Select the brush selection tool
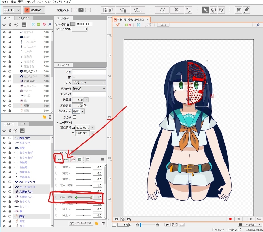Screen dimensions: 263x232 pos(221,10)
